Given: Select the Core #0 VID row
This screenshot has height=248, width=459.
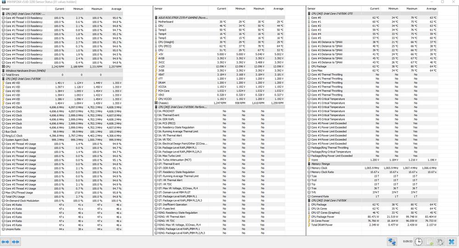Looking at the screenshot, I should 62,83.
